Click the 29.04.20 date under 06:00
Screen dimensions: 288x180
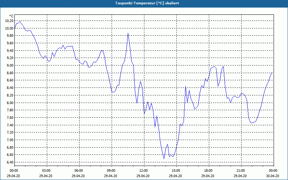pyautogui.click(x=78, y=176)
